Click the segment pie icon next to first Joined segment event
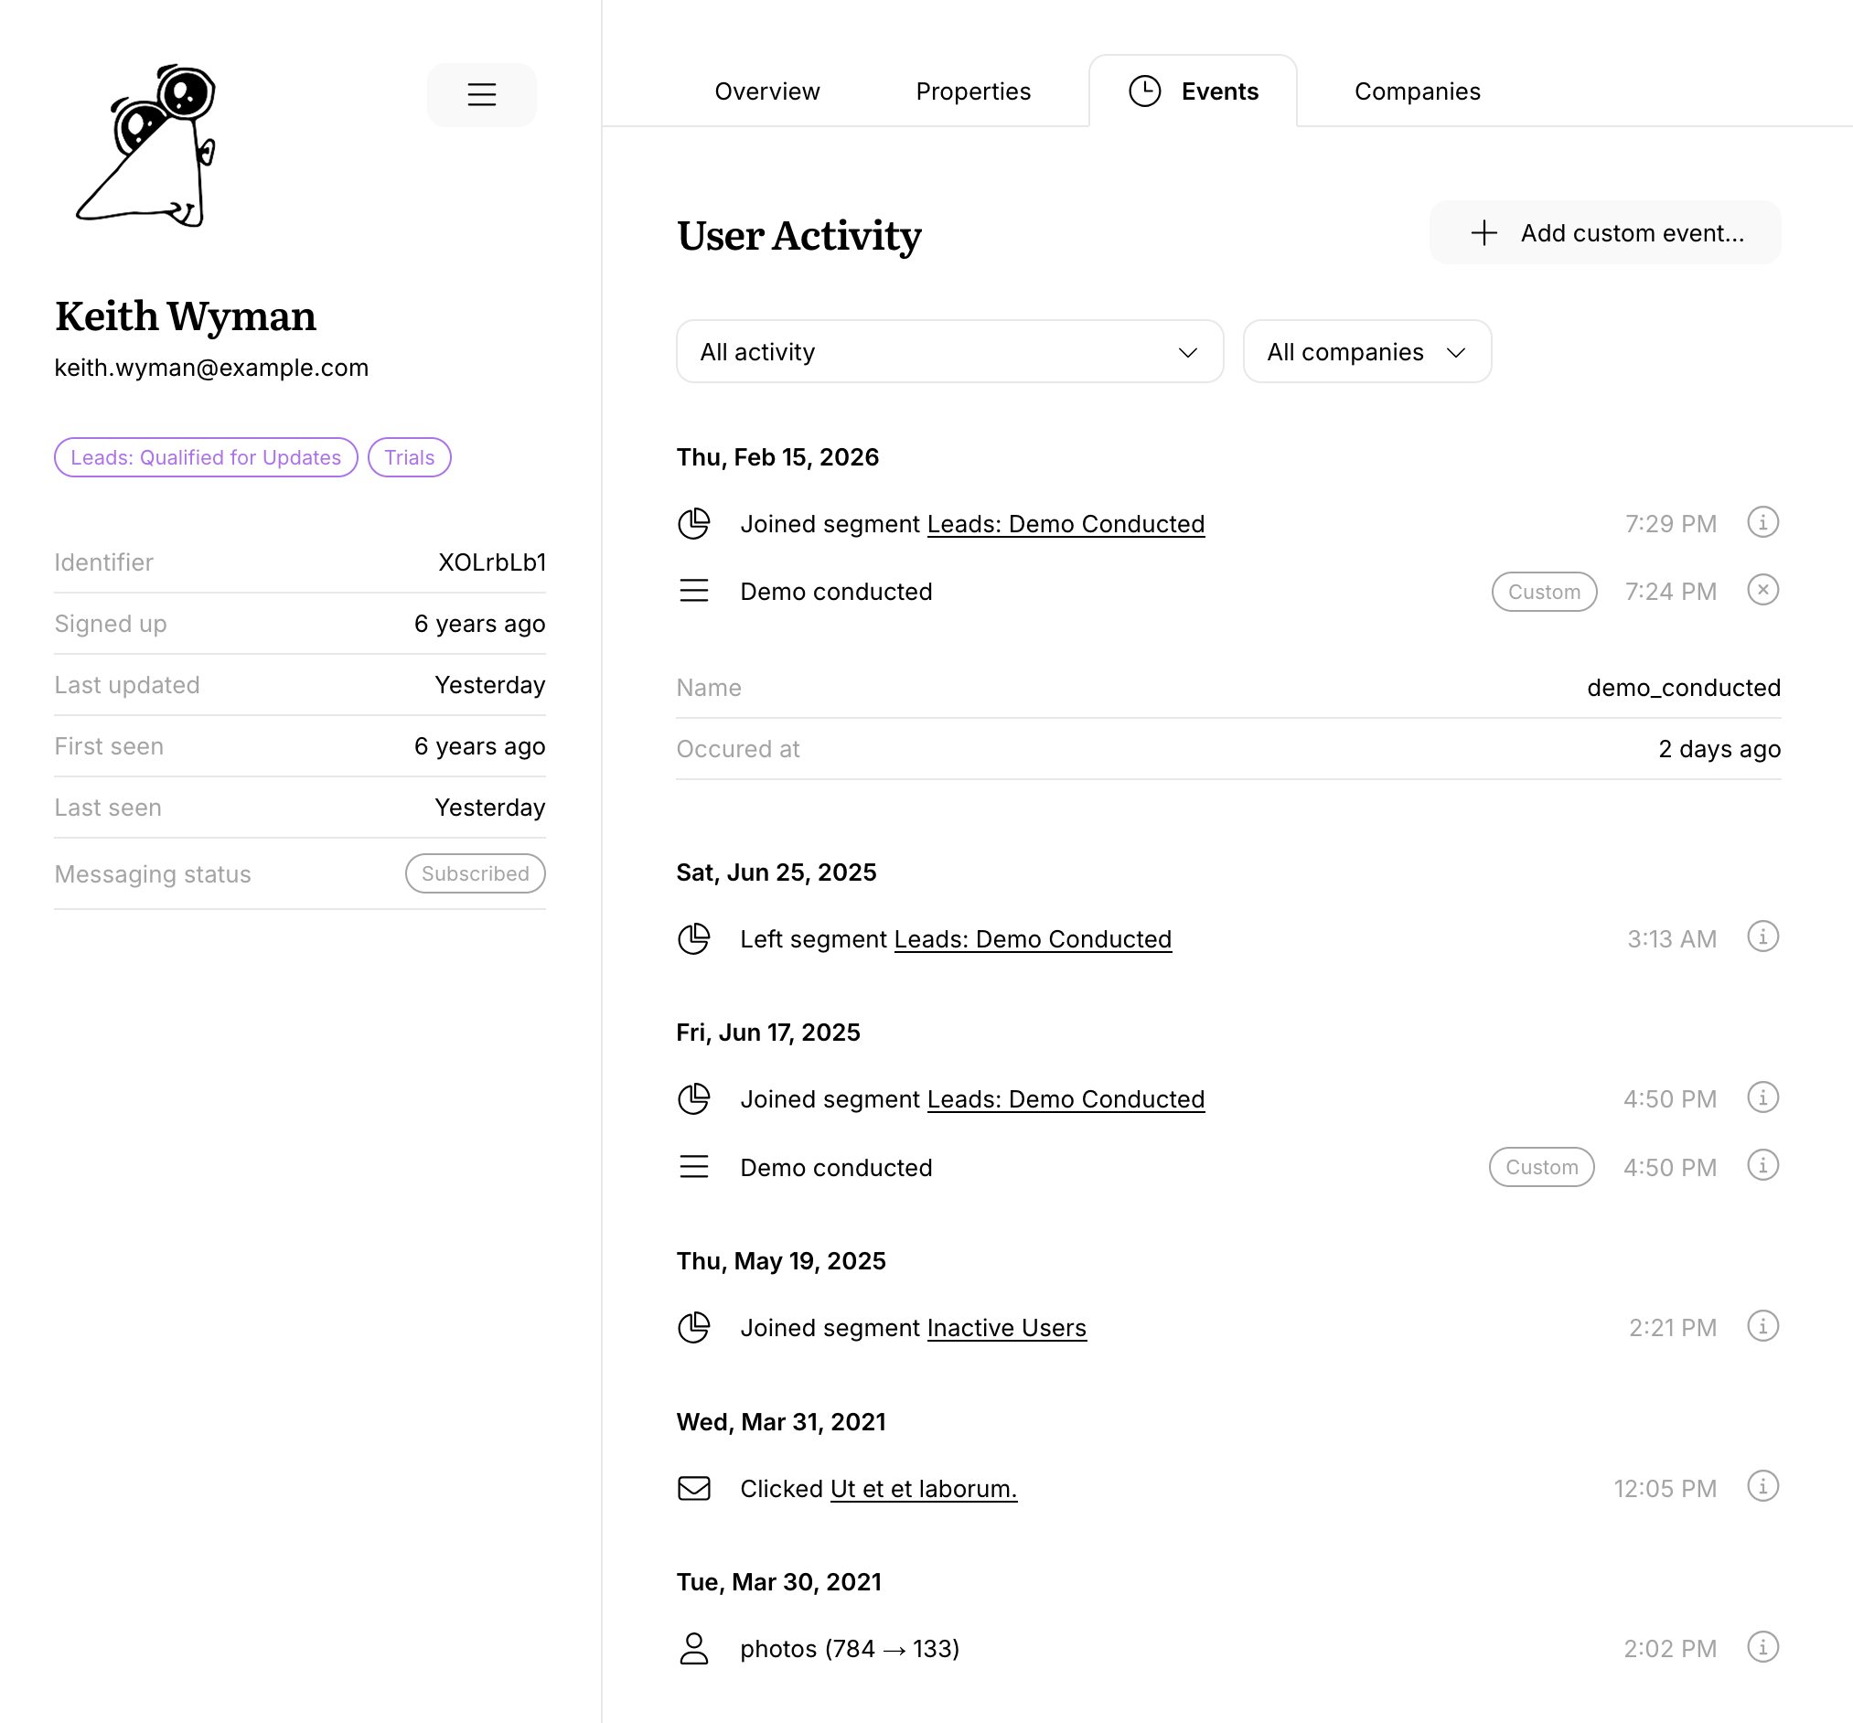The height and width of the screenshot is (1723, 1853). point(693,523)
